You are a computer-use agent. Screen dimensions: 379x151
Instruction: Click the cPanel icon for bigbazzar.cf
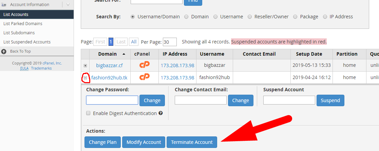point(145,65)
